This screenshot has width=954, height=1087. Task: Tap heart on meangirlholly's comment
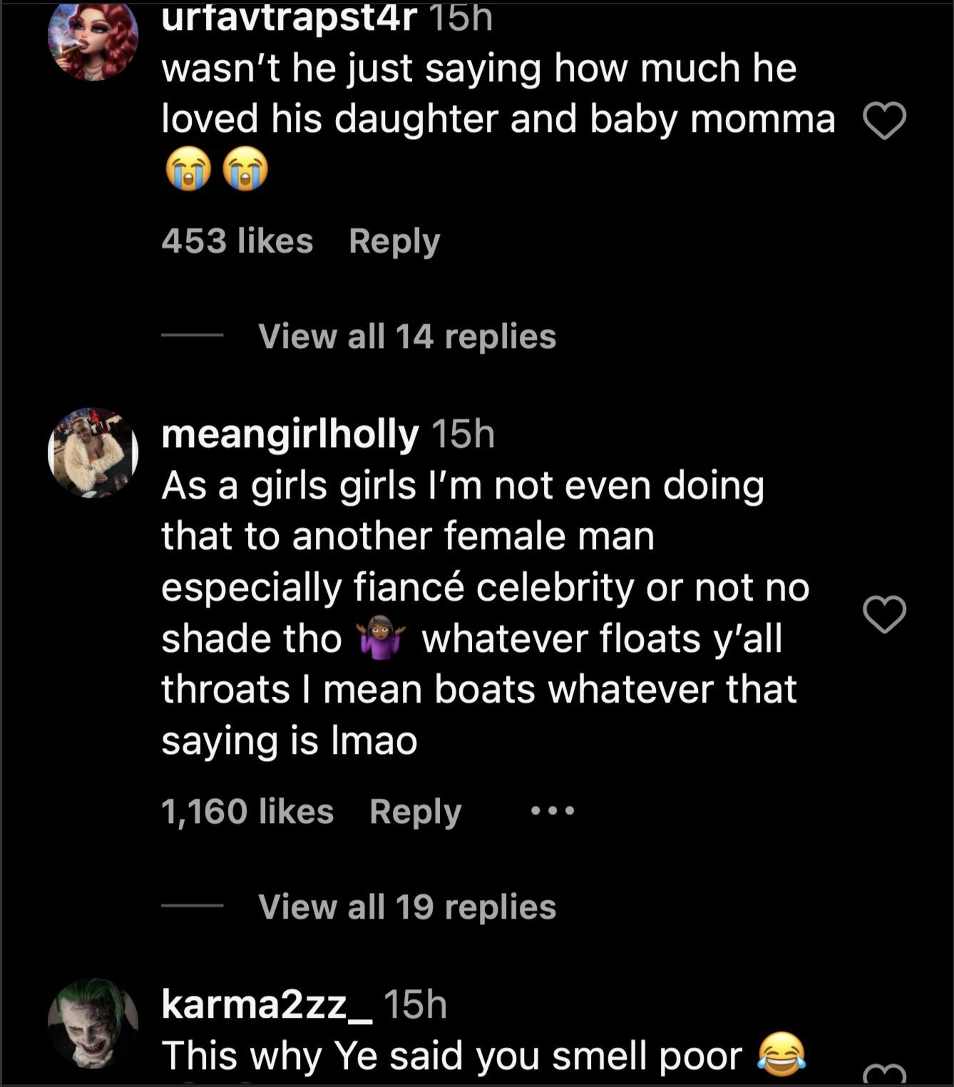pos(884,614)
